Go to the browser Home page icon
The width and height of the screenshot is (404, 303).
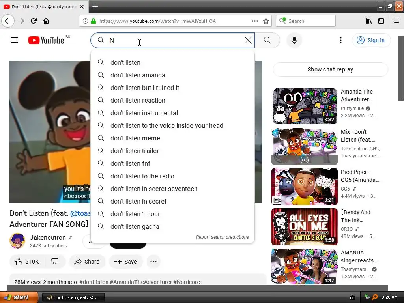(x=46, y=21)
